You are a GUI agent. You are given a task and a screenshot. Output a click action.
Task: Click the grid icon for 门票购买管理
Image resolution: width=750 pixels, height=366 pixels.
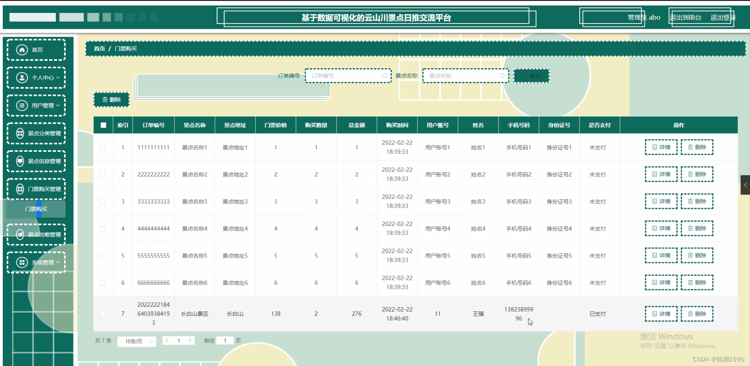(20, 189)
